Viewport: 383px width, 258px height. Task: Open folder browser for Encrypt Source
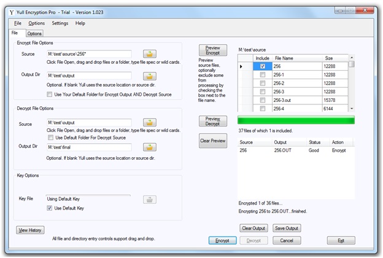coord(150,55)
